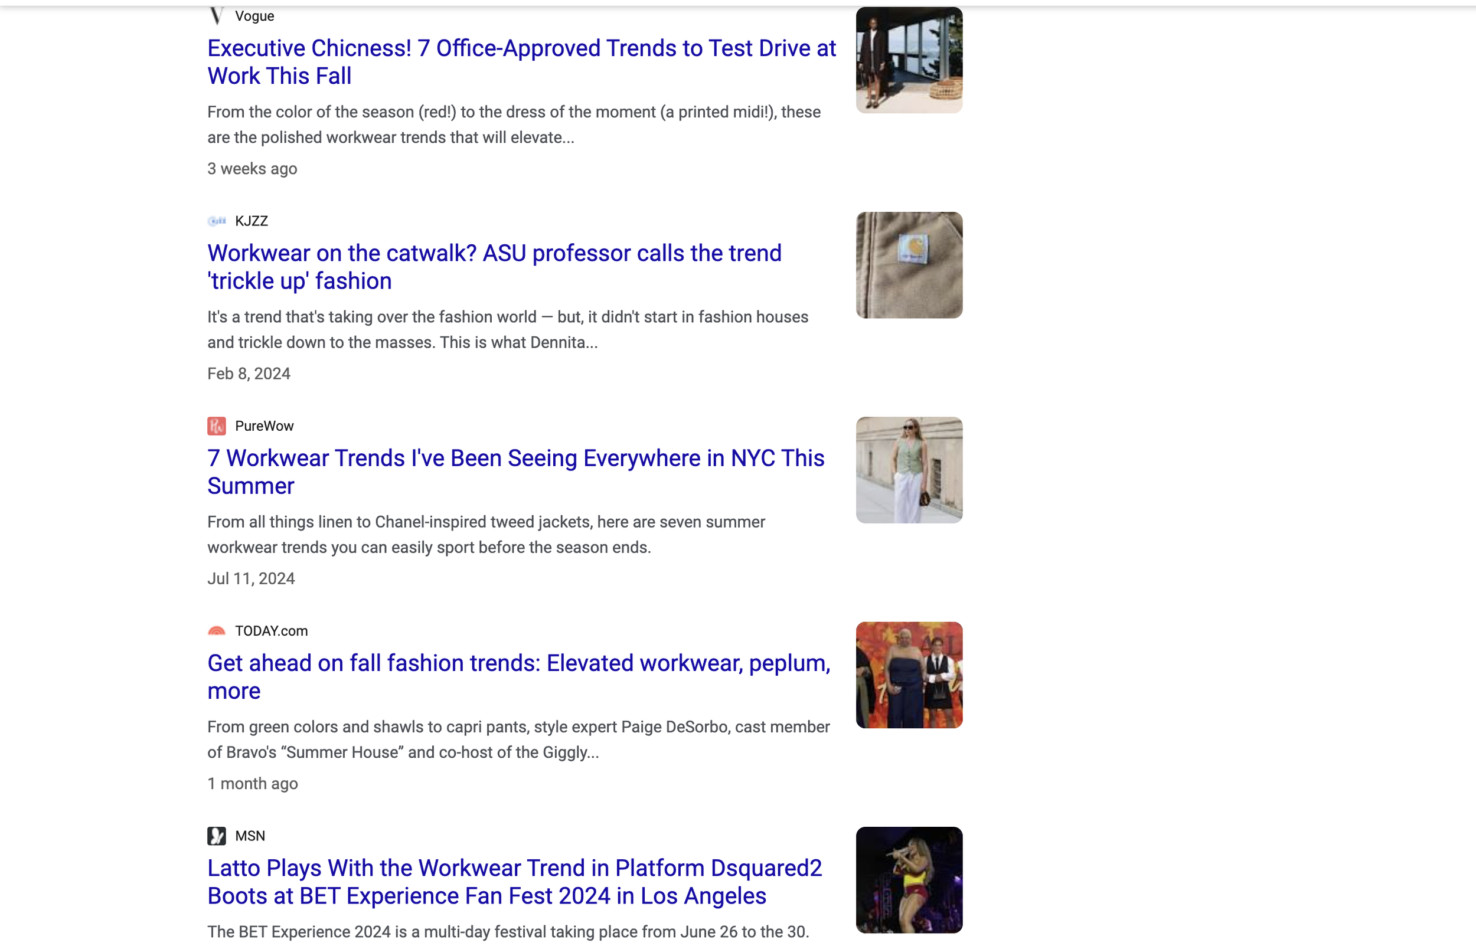Click the Vogue source name text

tap(254, 16)
